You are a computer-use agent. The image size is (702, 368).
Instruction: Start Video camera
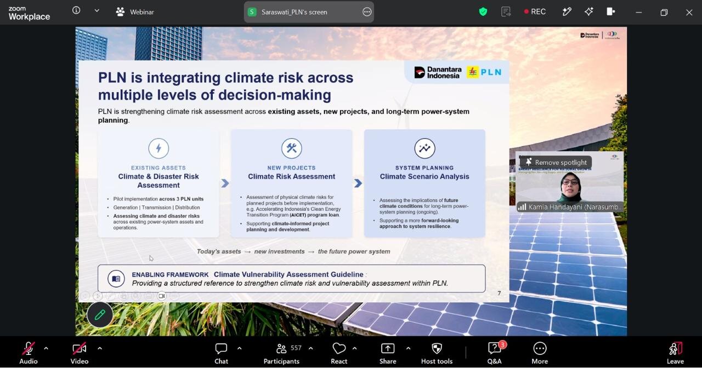pyautogui.click(x=80, y=353)
